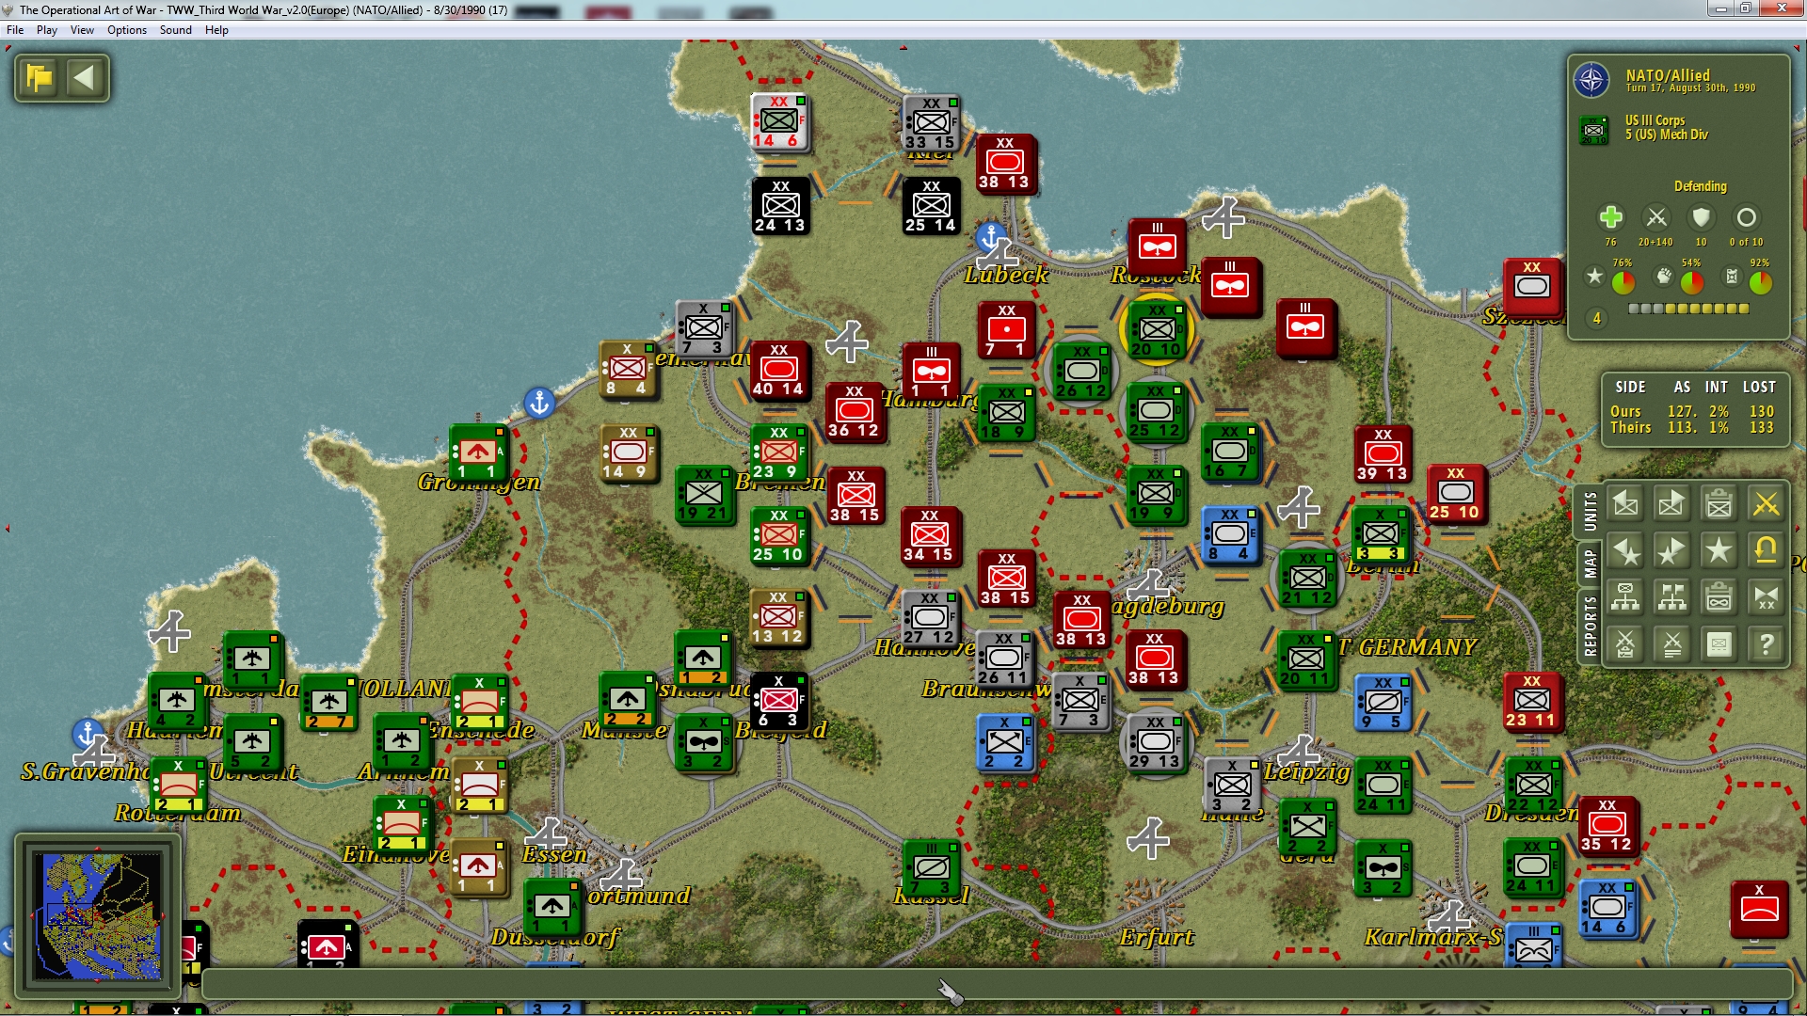Open the Help menu
Image resolution: width=1807 pixels, height=1016 pixels.
[x=216, y=30]
